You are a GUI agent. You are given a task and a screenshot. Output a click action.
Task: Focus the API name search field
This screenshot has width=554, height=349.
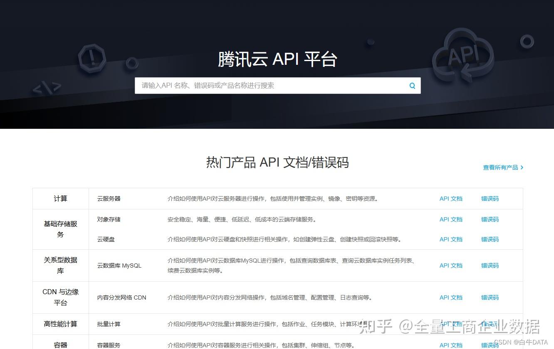(277, 86)
